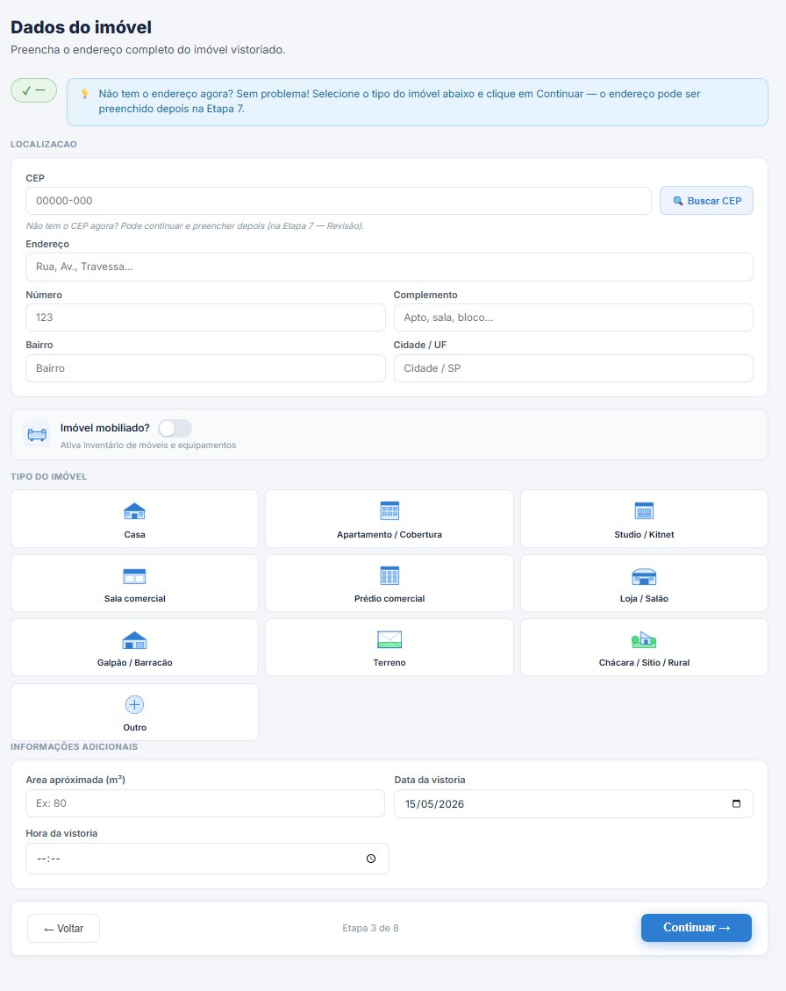Click the Studio / Kitnet label text

pos(644,535)
